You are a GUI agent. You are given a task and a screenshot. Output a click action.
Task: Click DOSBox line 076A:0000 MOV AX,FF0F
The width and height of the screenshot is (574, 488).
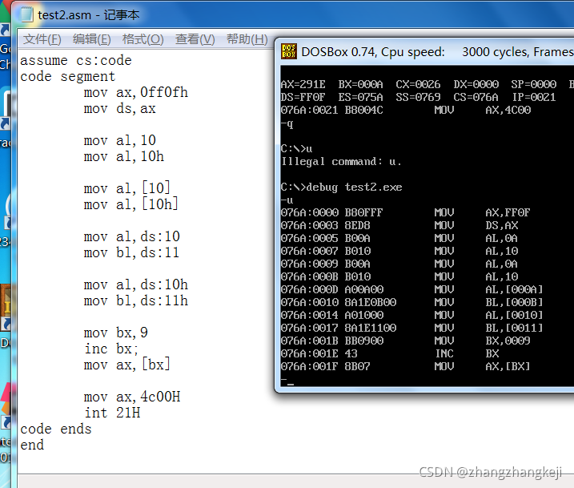pos(405,212)
